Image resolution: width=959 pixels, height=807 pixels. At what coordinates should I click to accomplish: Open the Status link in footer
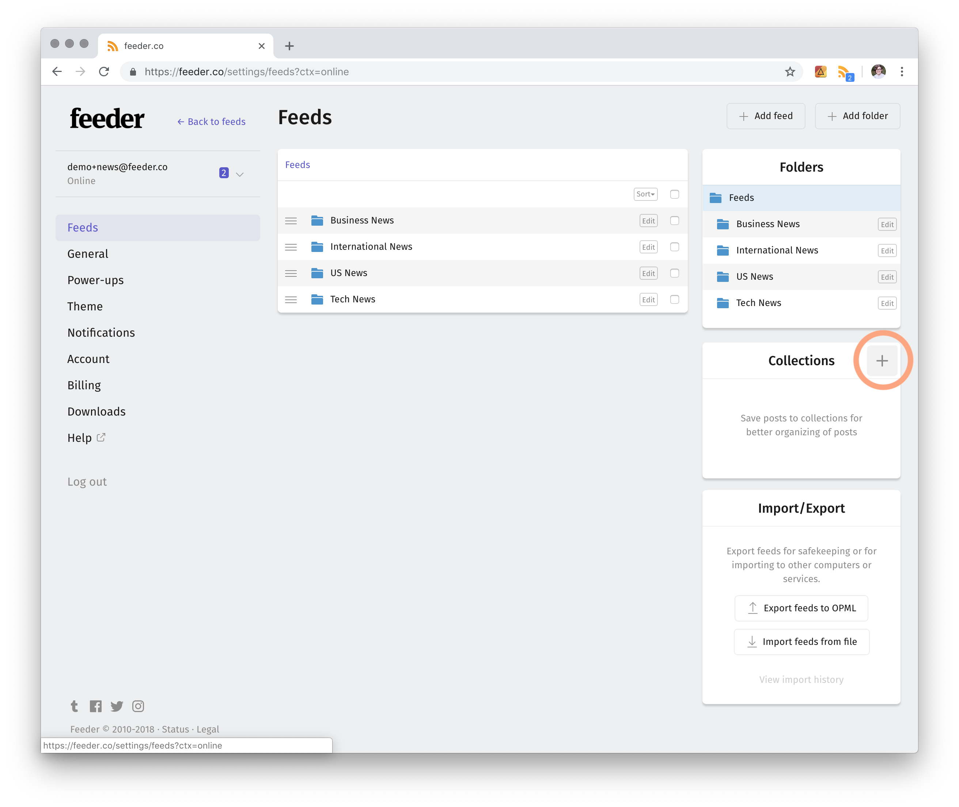pyautogui.click(x=175, y=729)
